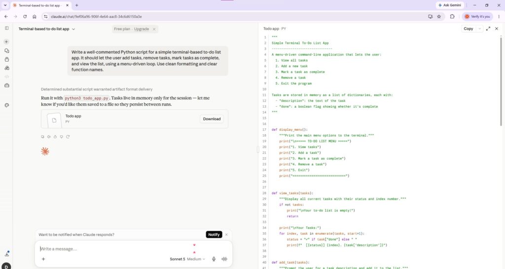Open the briefcase icon in sidebar
This screenshot has height=269, width=505.
coord(7,86)
